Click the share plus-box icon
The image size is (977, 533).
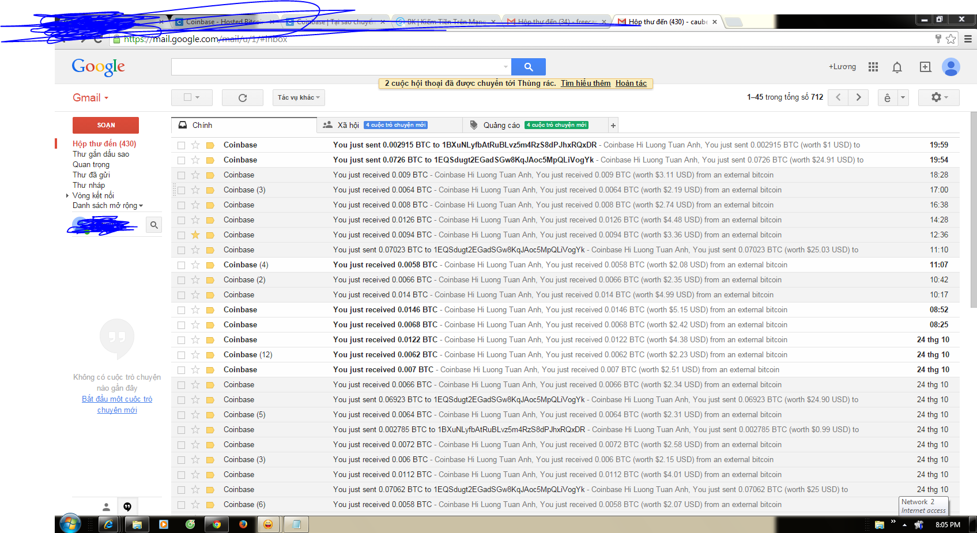[x=925, y=67]
